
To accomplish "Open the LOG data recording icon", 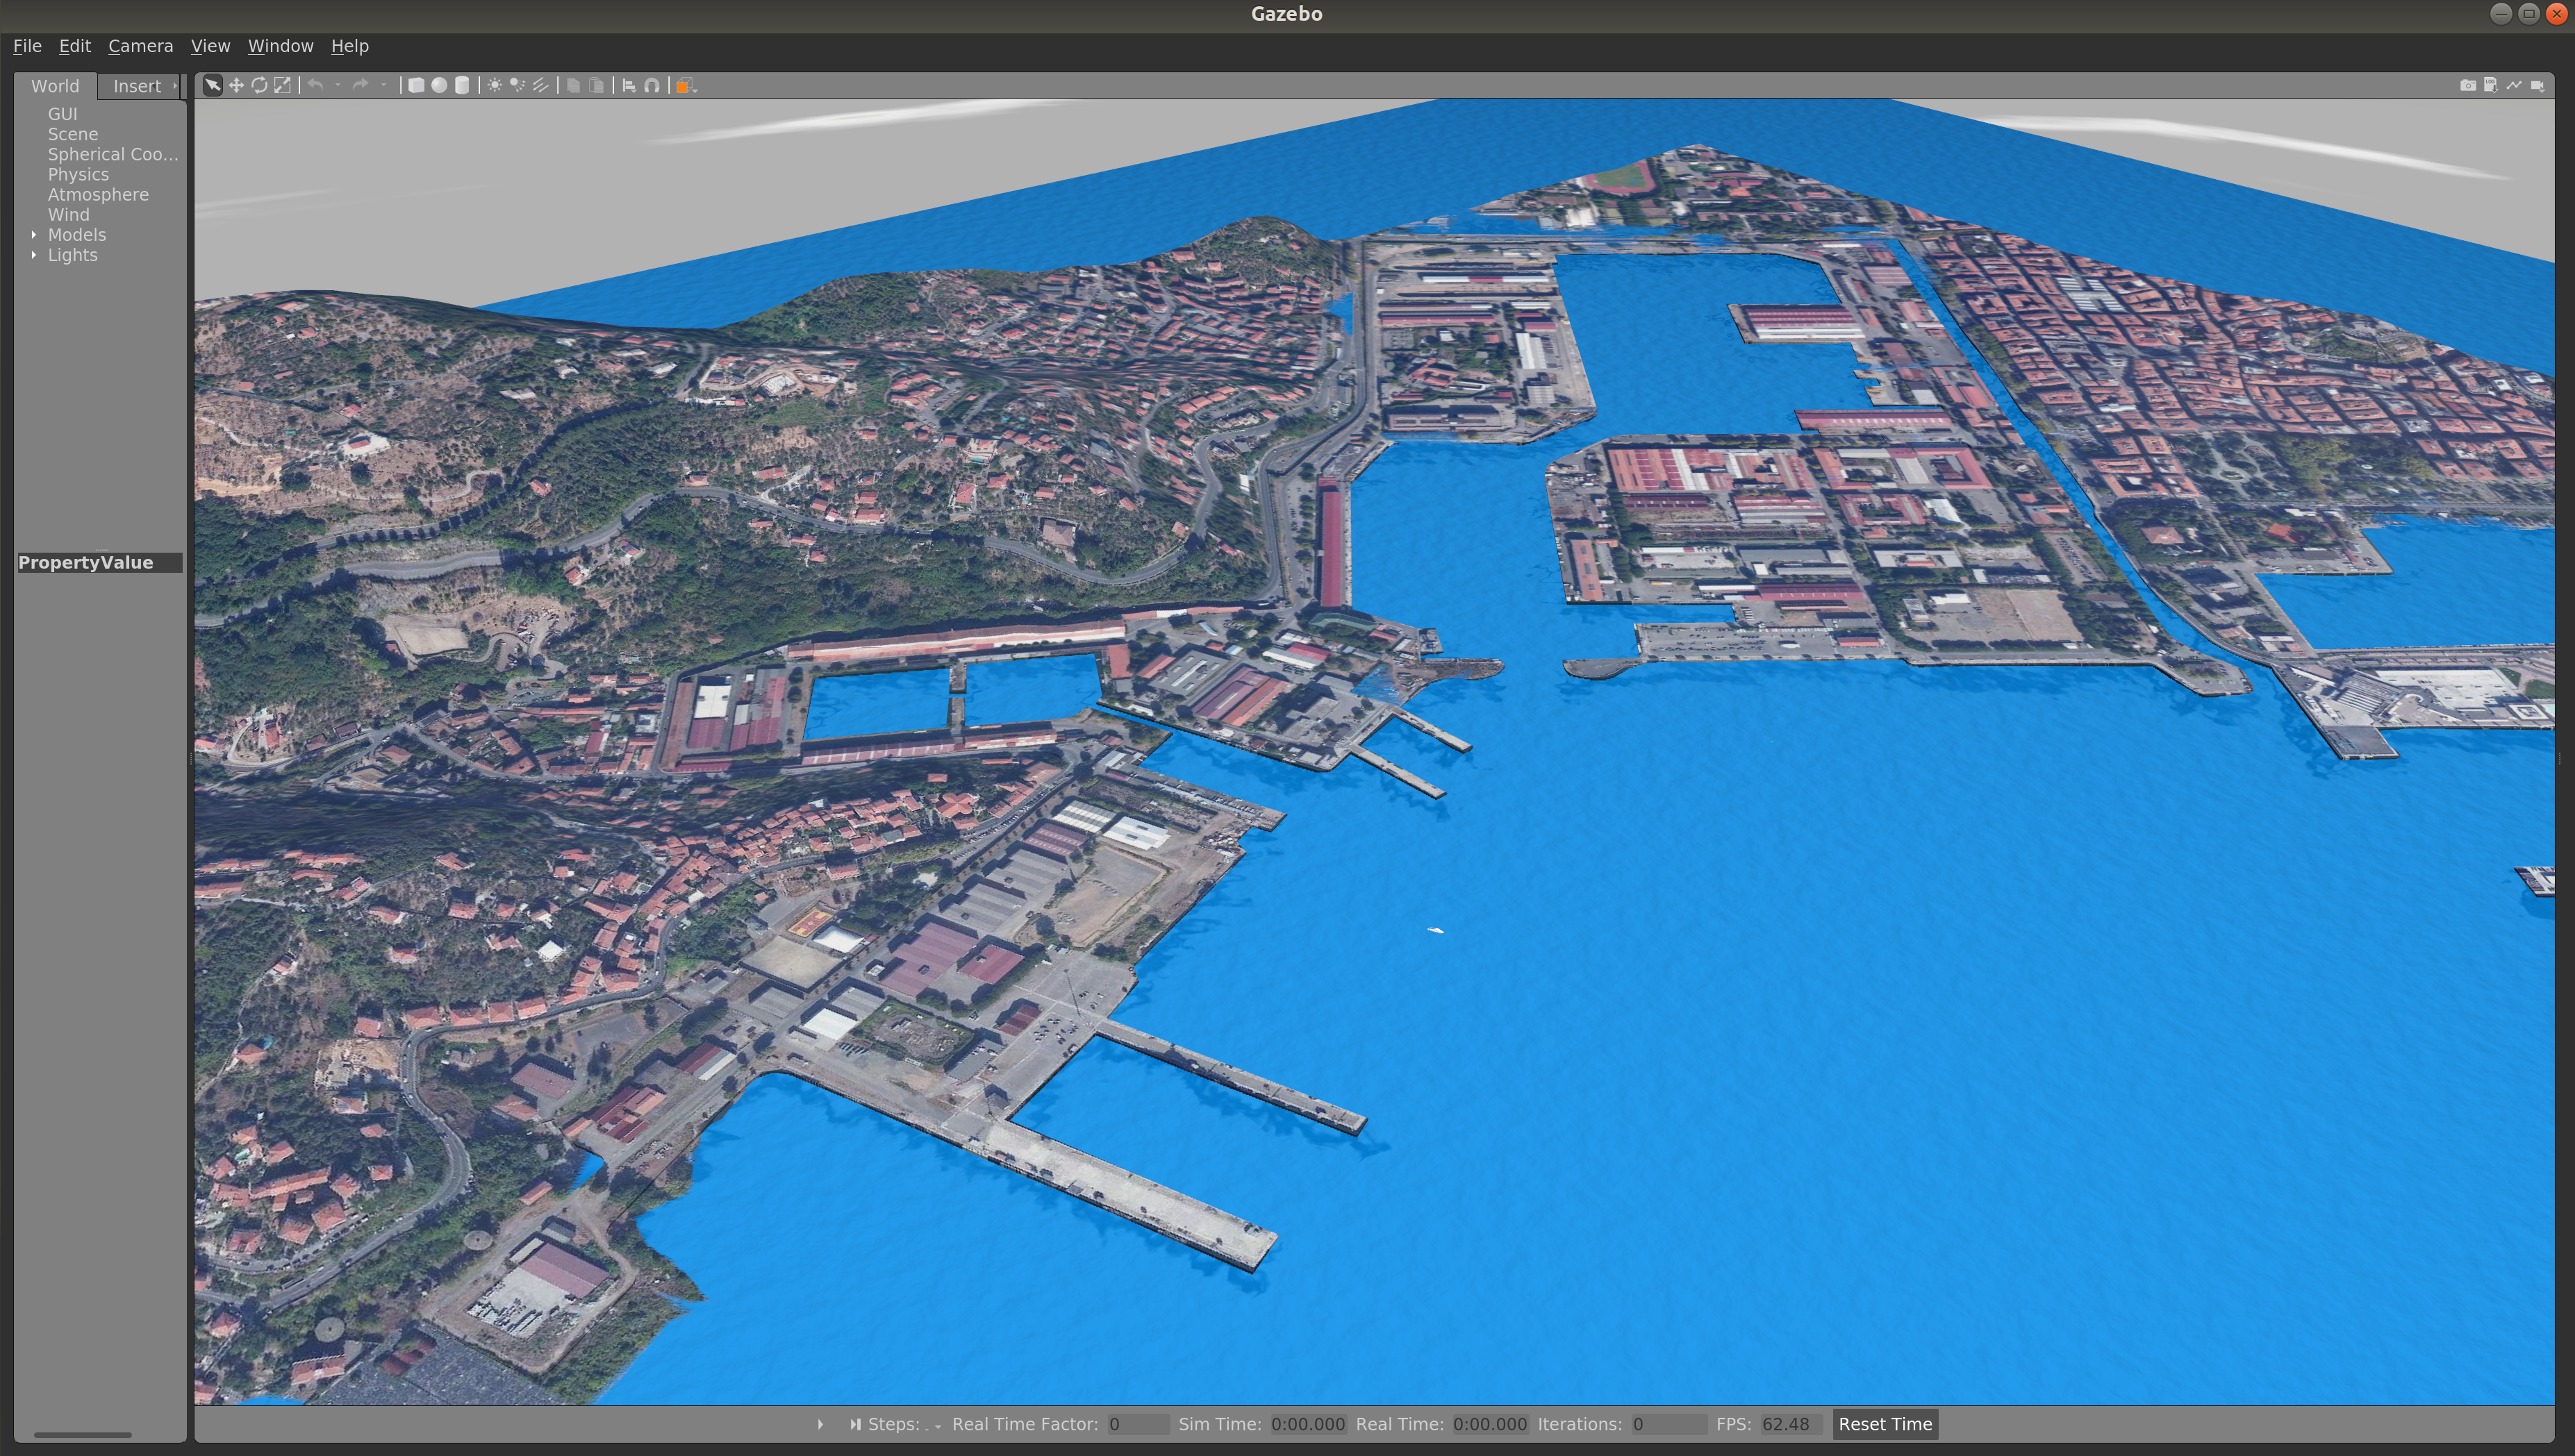I will 2491,85.
